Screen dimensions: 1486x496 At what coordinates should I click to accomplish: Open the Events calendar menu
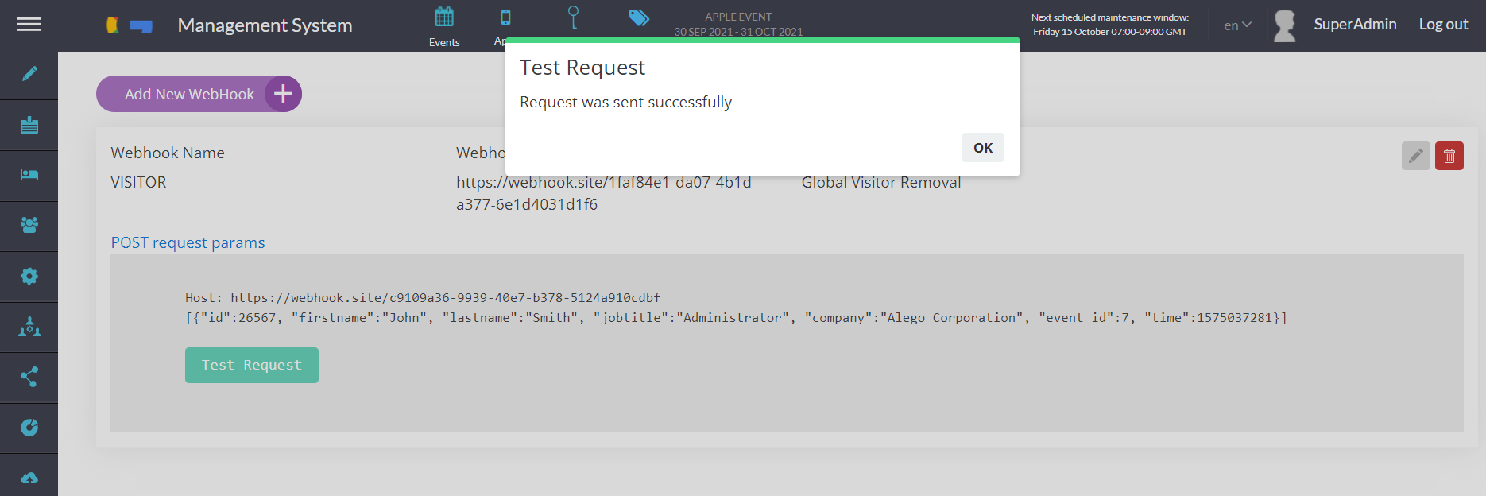[x=444, y=25]
